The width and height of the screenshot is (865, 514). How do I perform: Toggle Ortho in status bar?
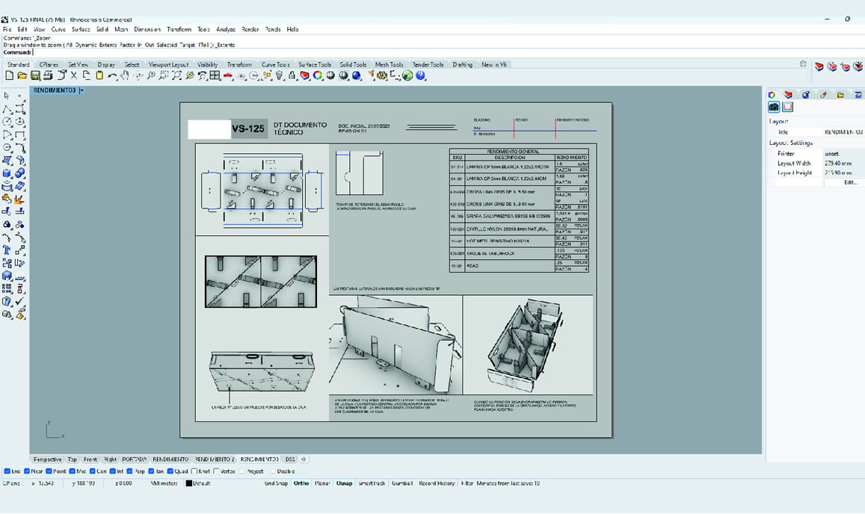coord(301,483)
